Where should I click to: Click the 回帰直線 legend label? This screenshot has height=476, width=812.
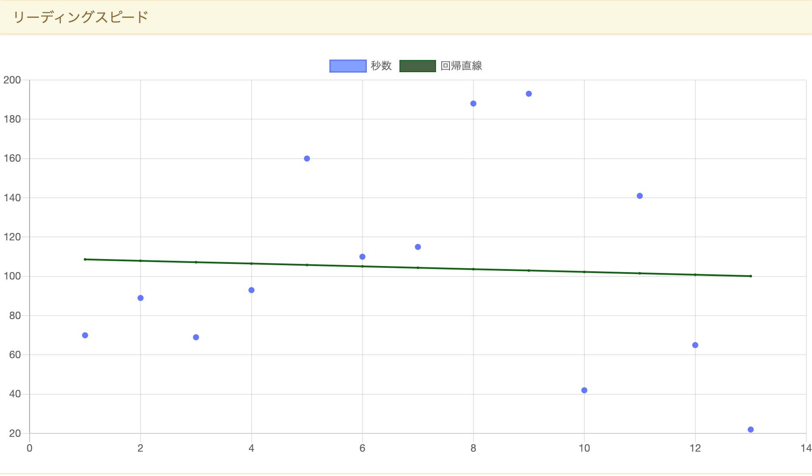point(461,66)
